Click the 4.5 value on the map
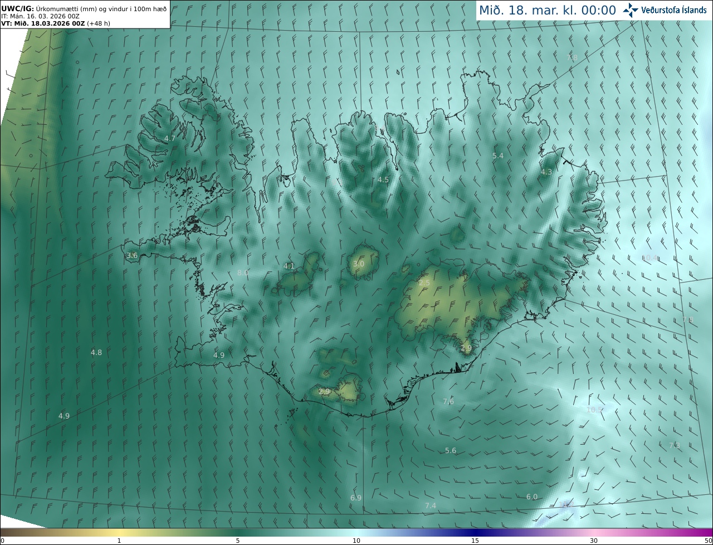 point(383,179)
